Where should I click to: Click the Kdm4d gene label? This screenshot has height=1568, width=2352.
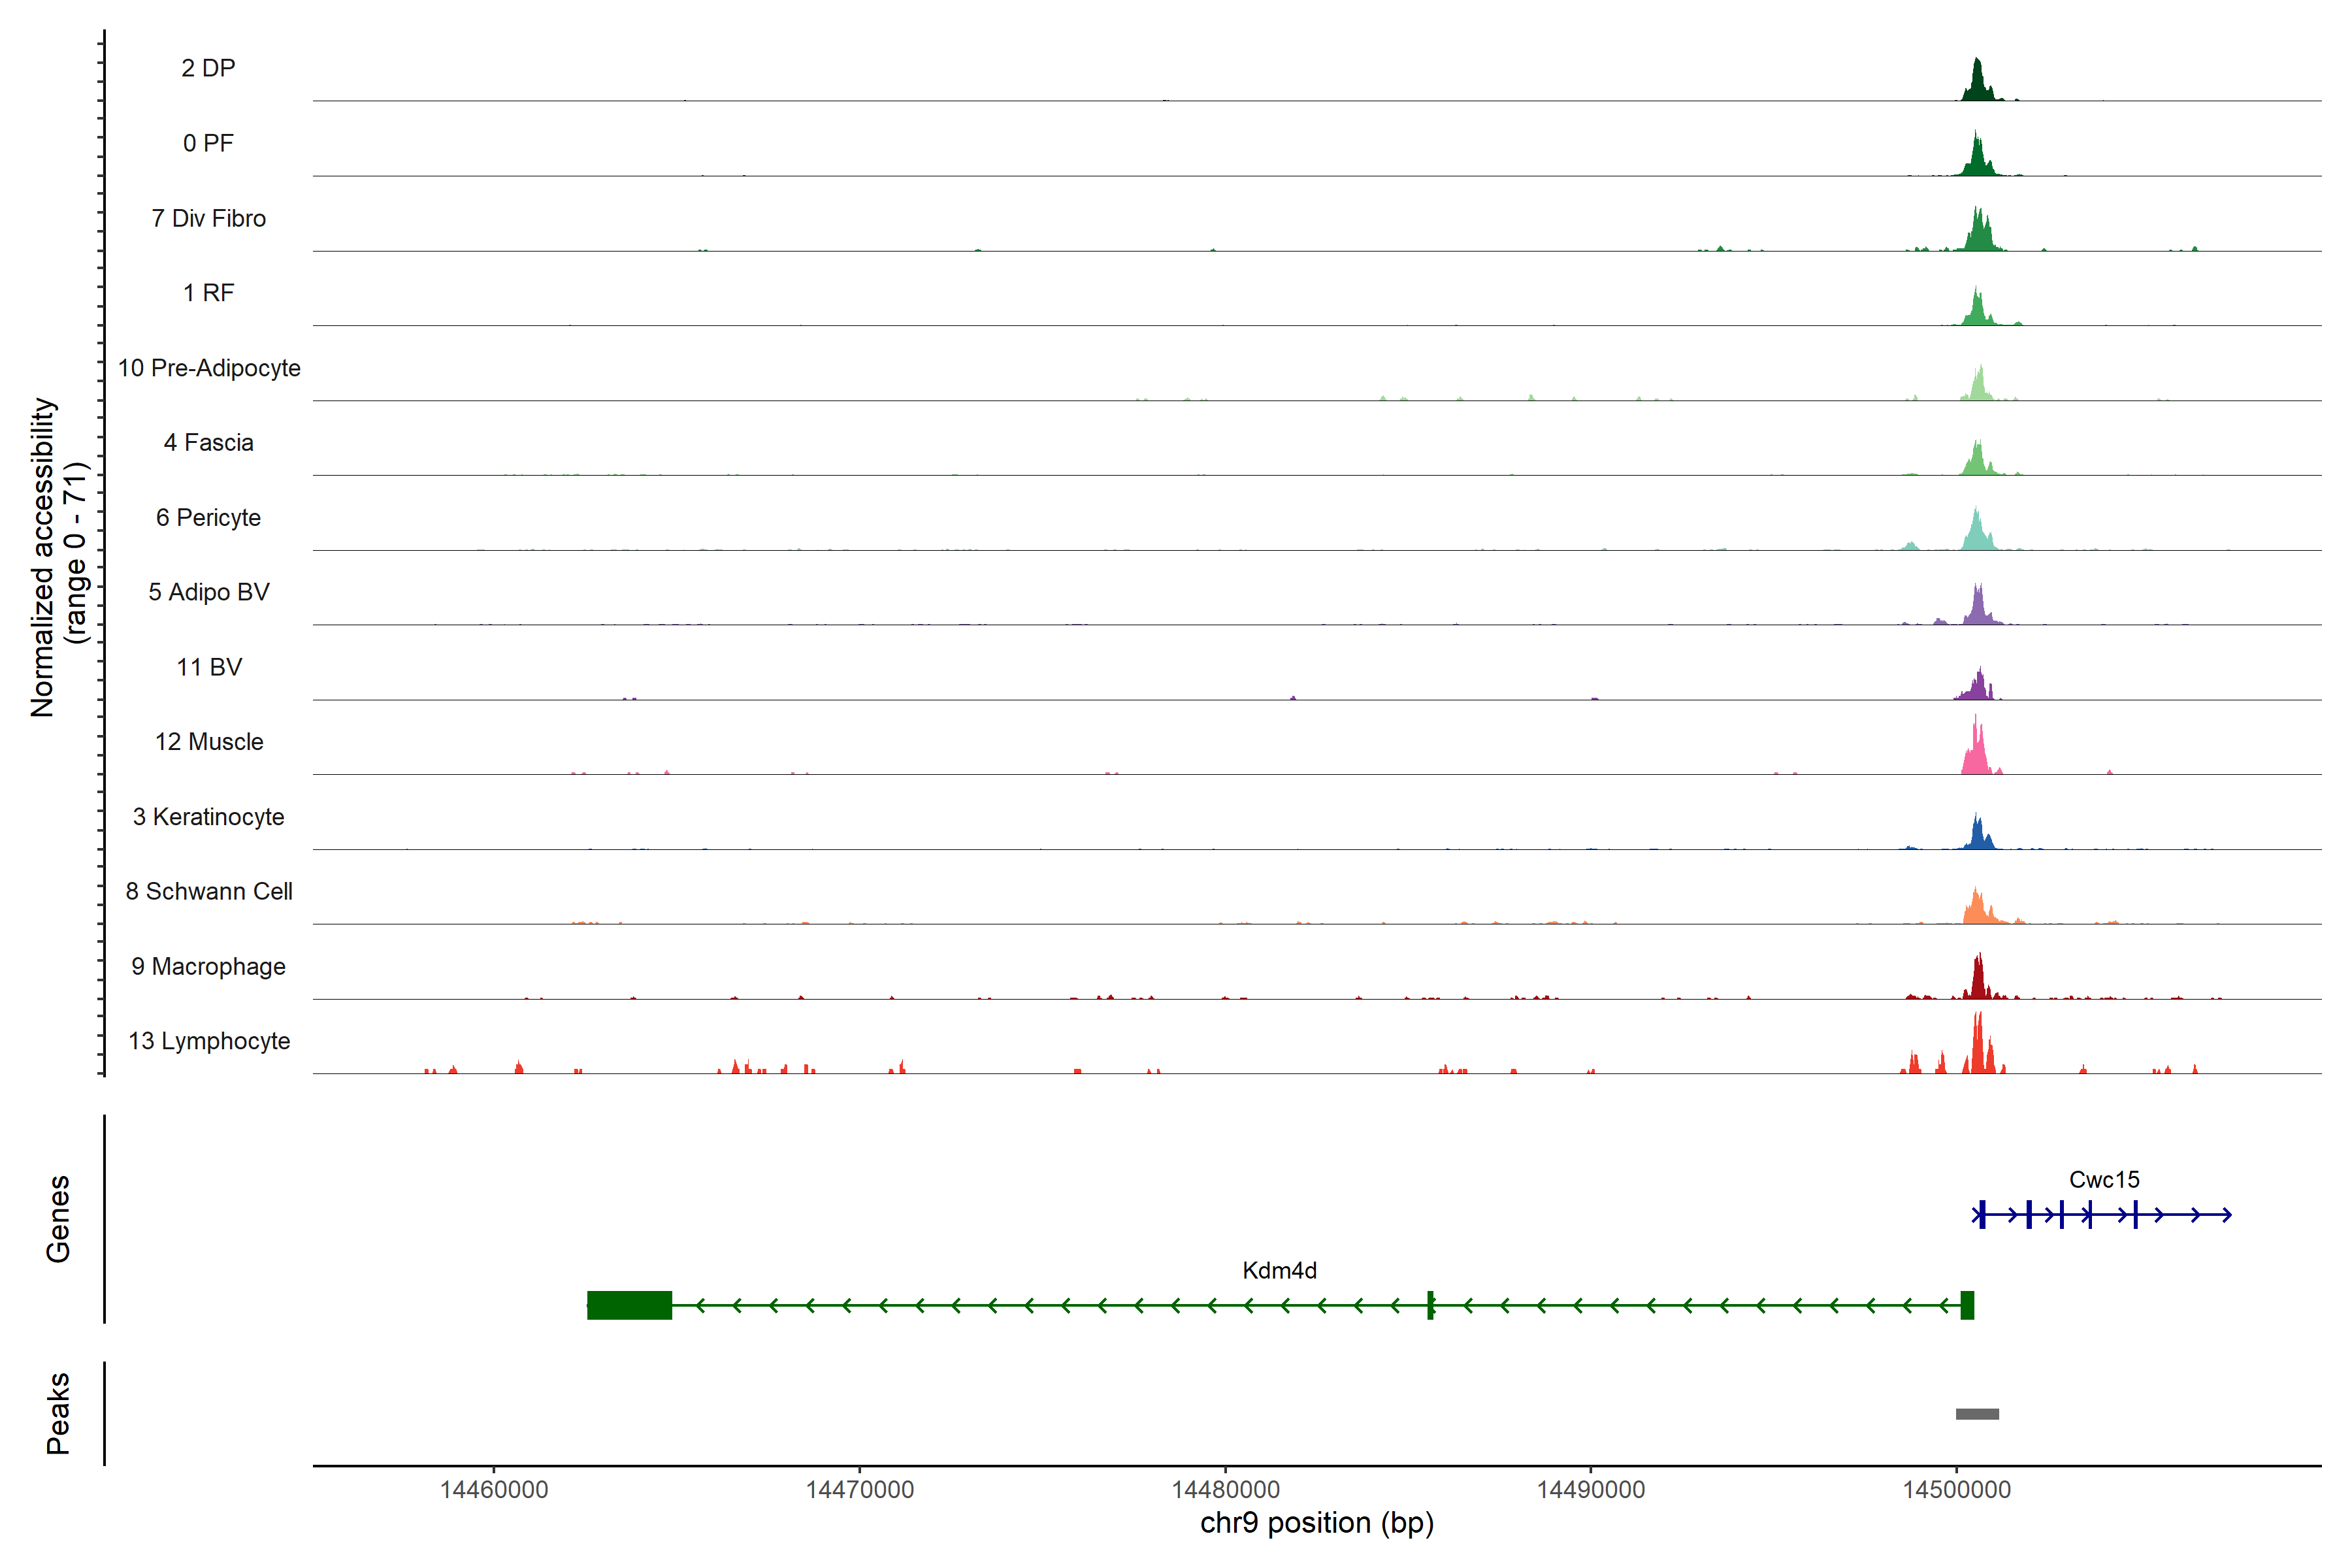click(x=1279, y=1271)
